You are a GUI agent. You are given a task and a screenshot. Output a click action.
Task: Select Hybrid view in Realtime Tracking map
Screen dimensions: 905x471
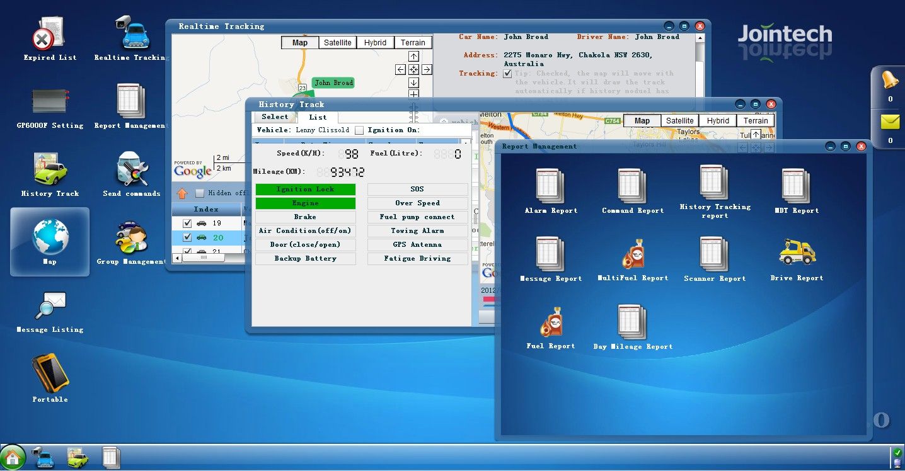[375, 43]
